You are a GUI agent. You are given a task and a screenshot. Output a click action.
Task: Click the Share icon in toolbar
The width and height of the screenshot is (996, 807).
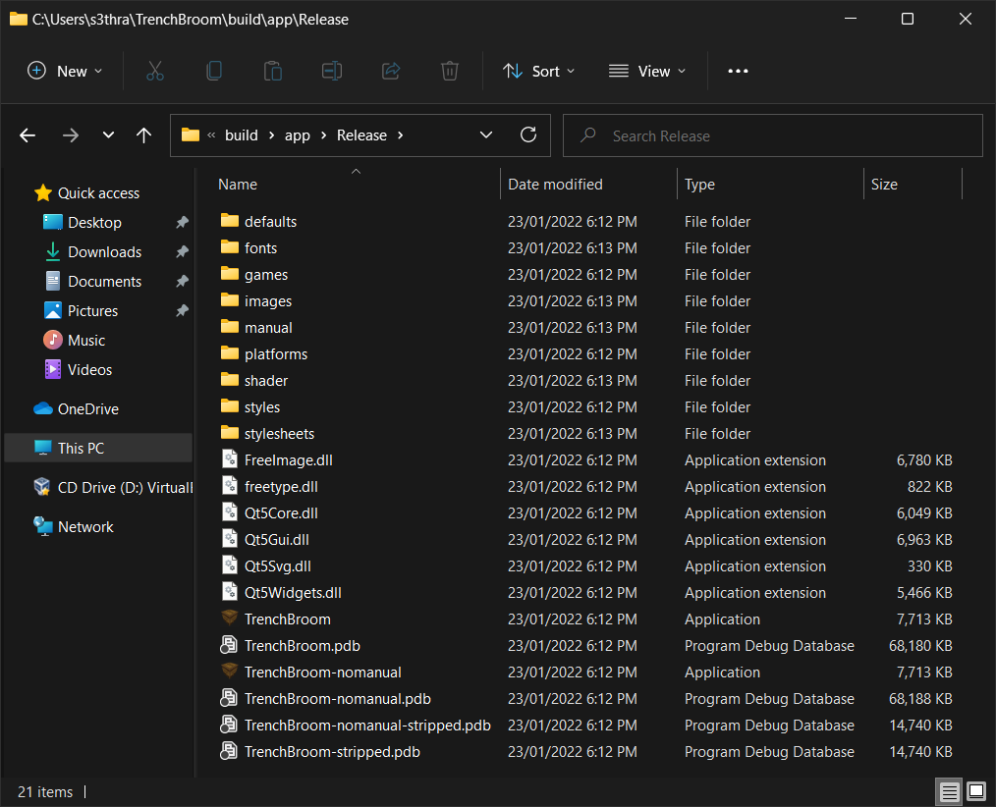[x=391, y=71]
